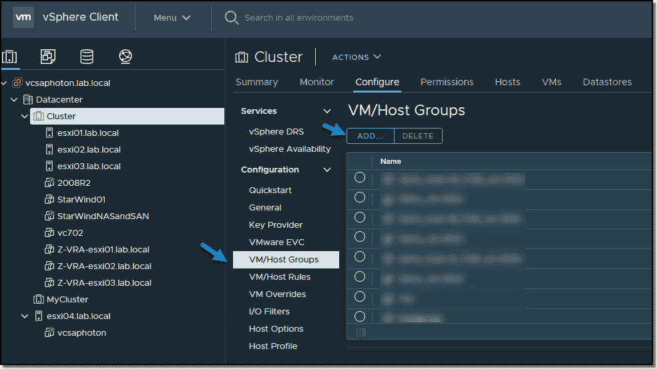Open VM/Host Rules page
Viewport: 657px width, 369px height.
[280, 277]
